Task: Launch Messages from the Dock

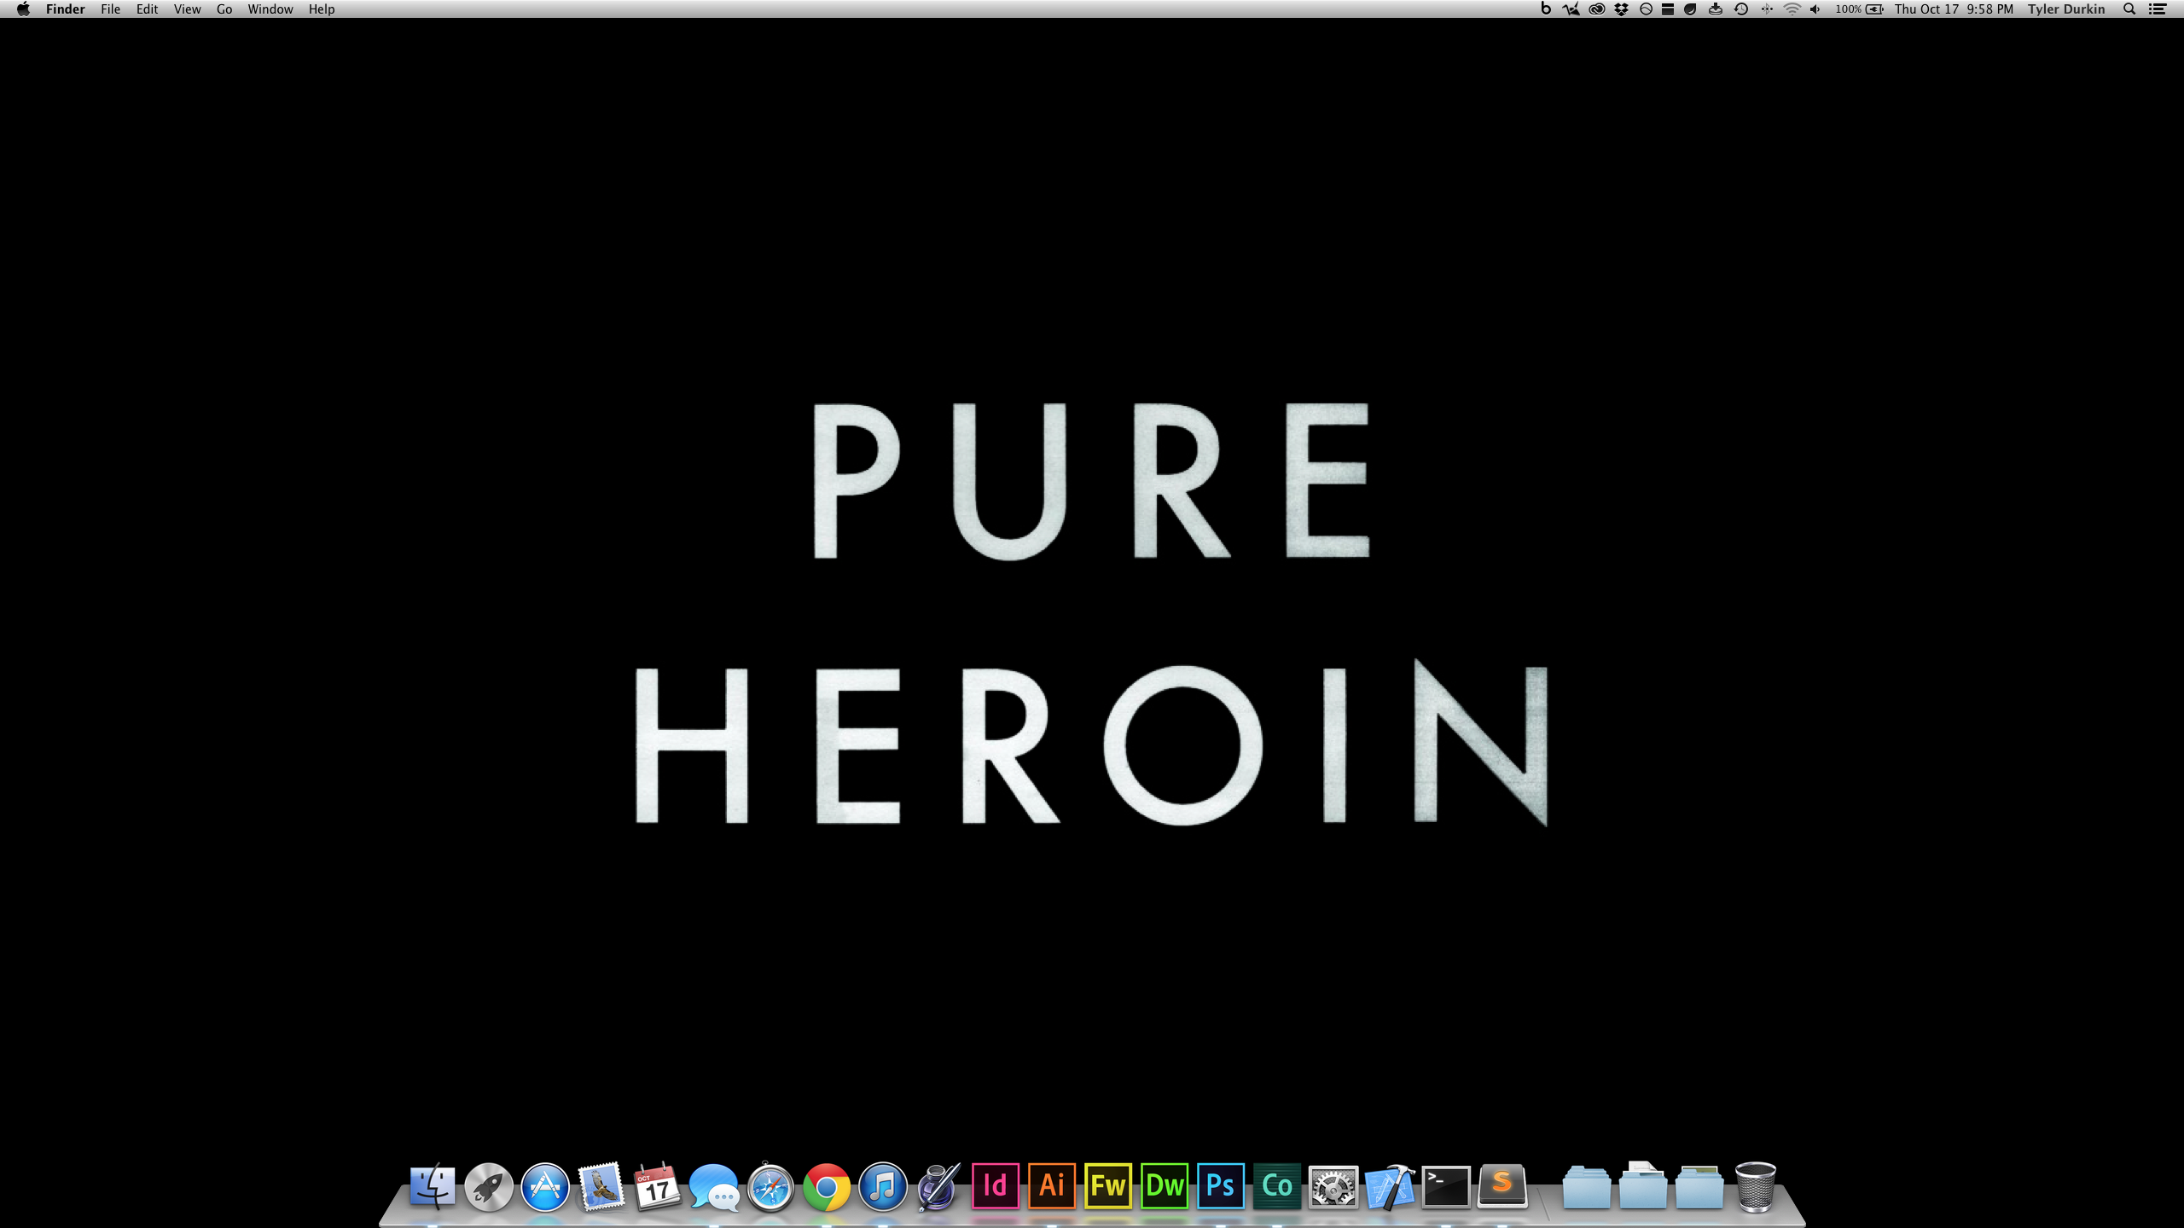Action: (714, 1186)
